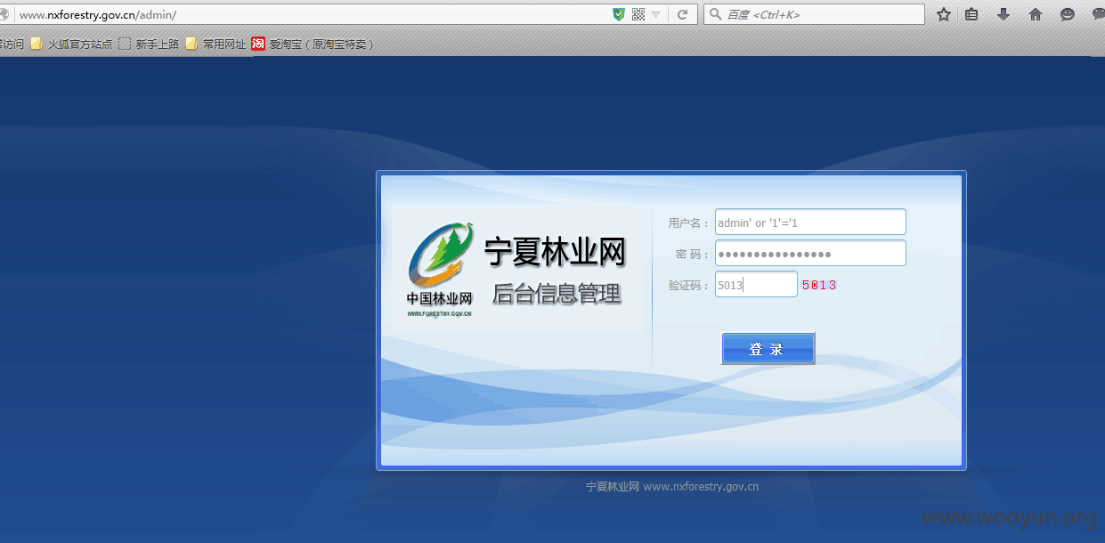Click the search magnifier icon
Screen dimensions: 1105x543
click(x=715, y=14)
